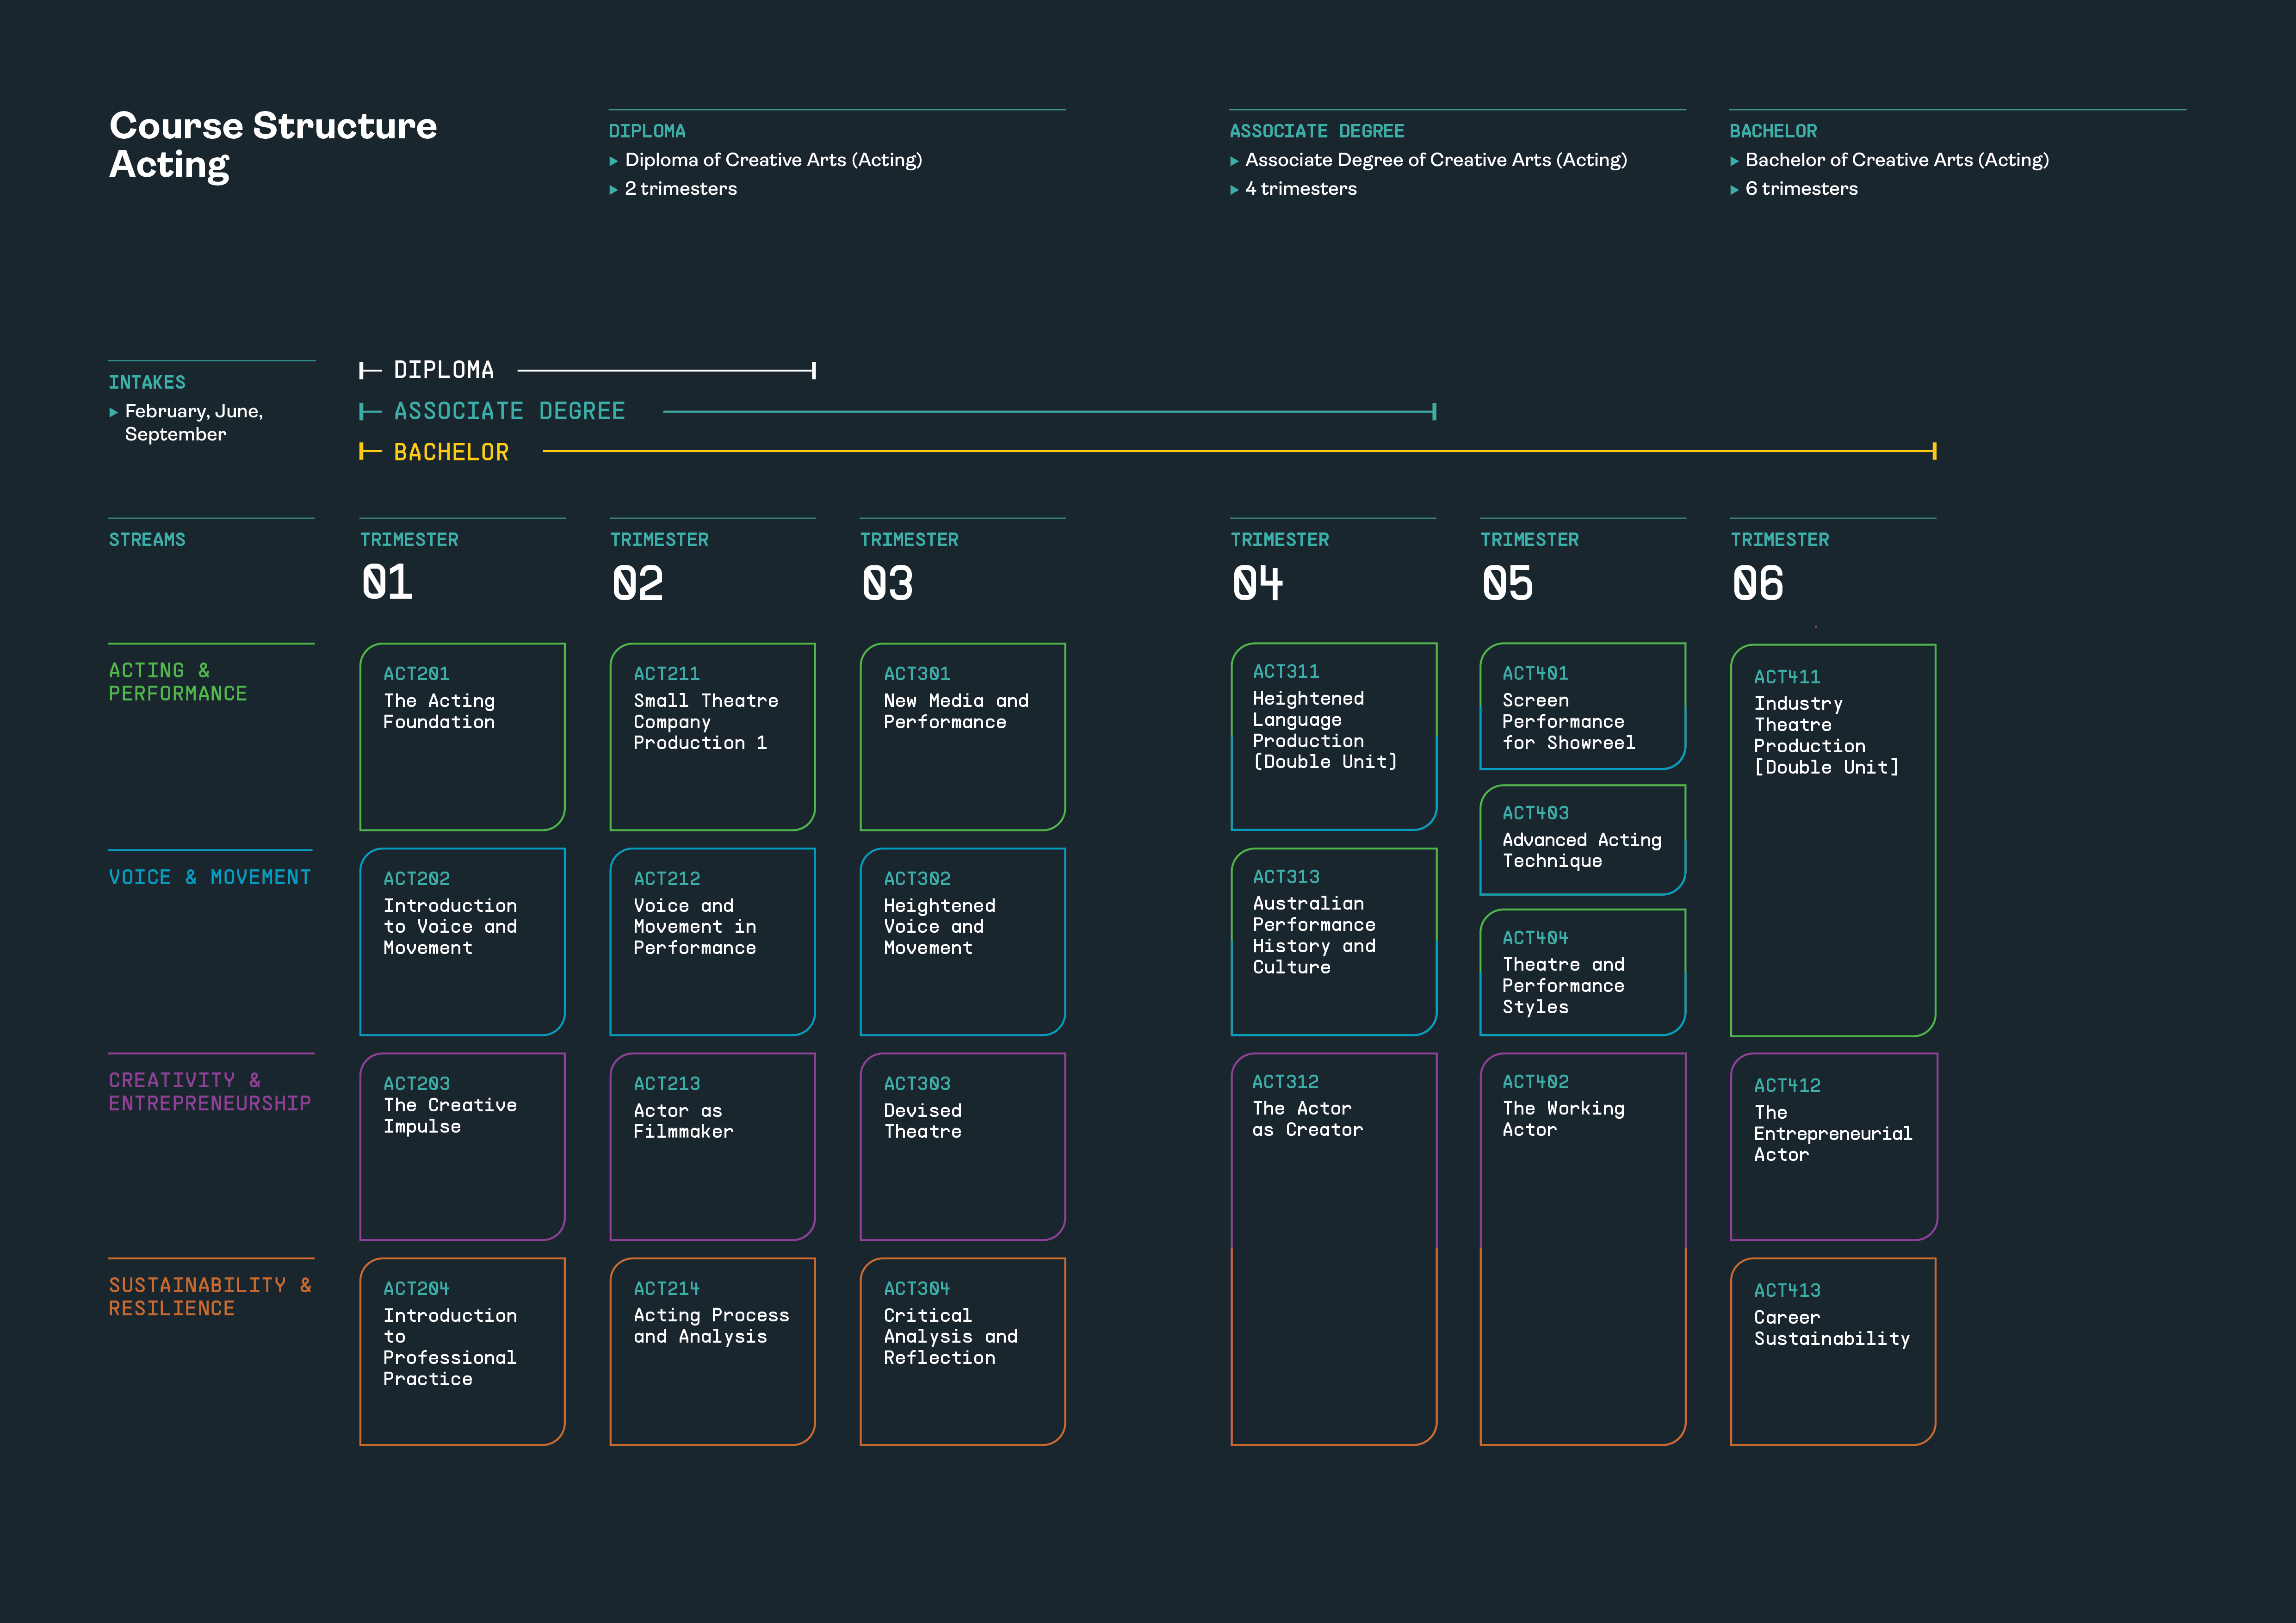The image size is (2296, 1623).
Task: Click the triangle bullet beside Bachelor of Creative Arts
Action: (1734, 161)
